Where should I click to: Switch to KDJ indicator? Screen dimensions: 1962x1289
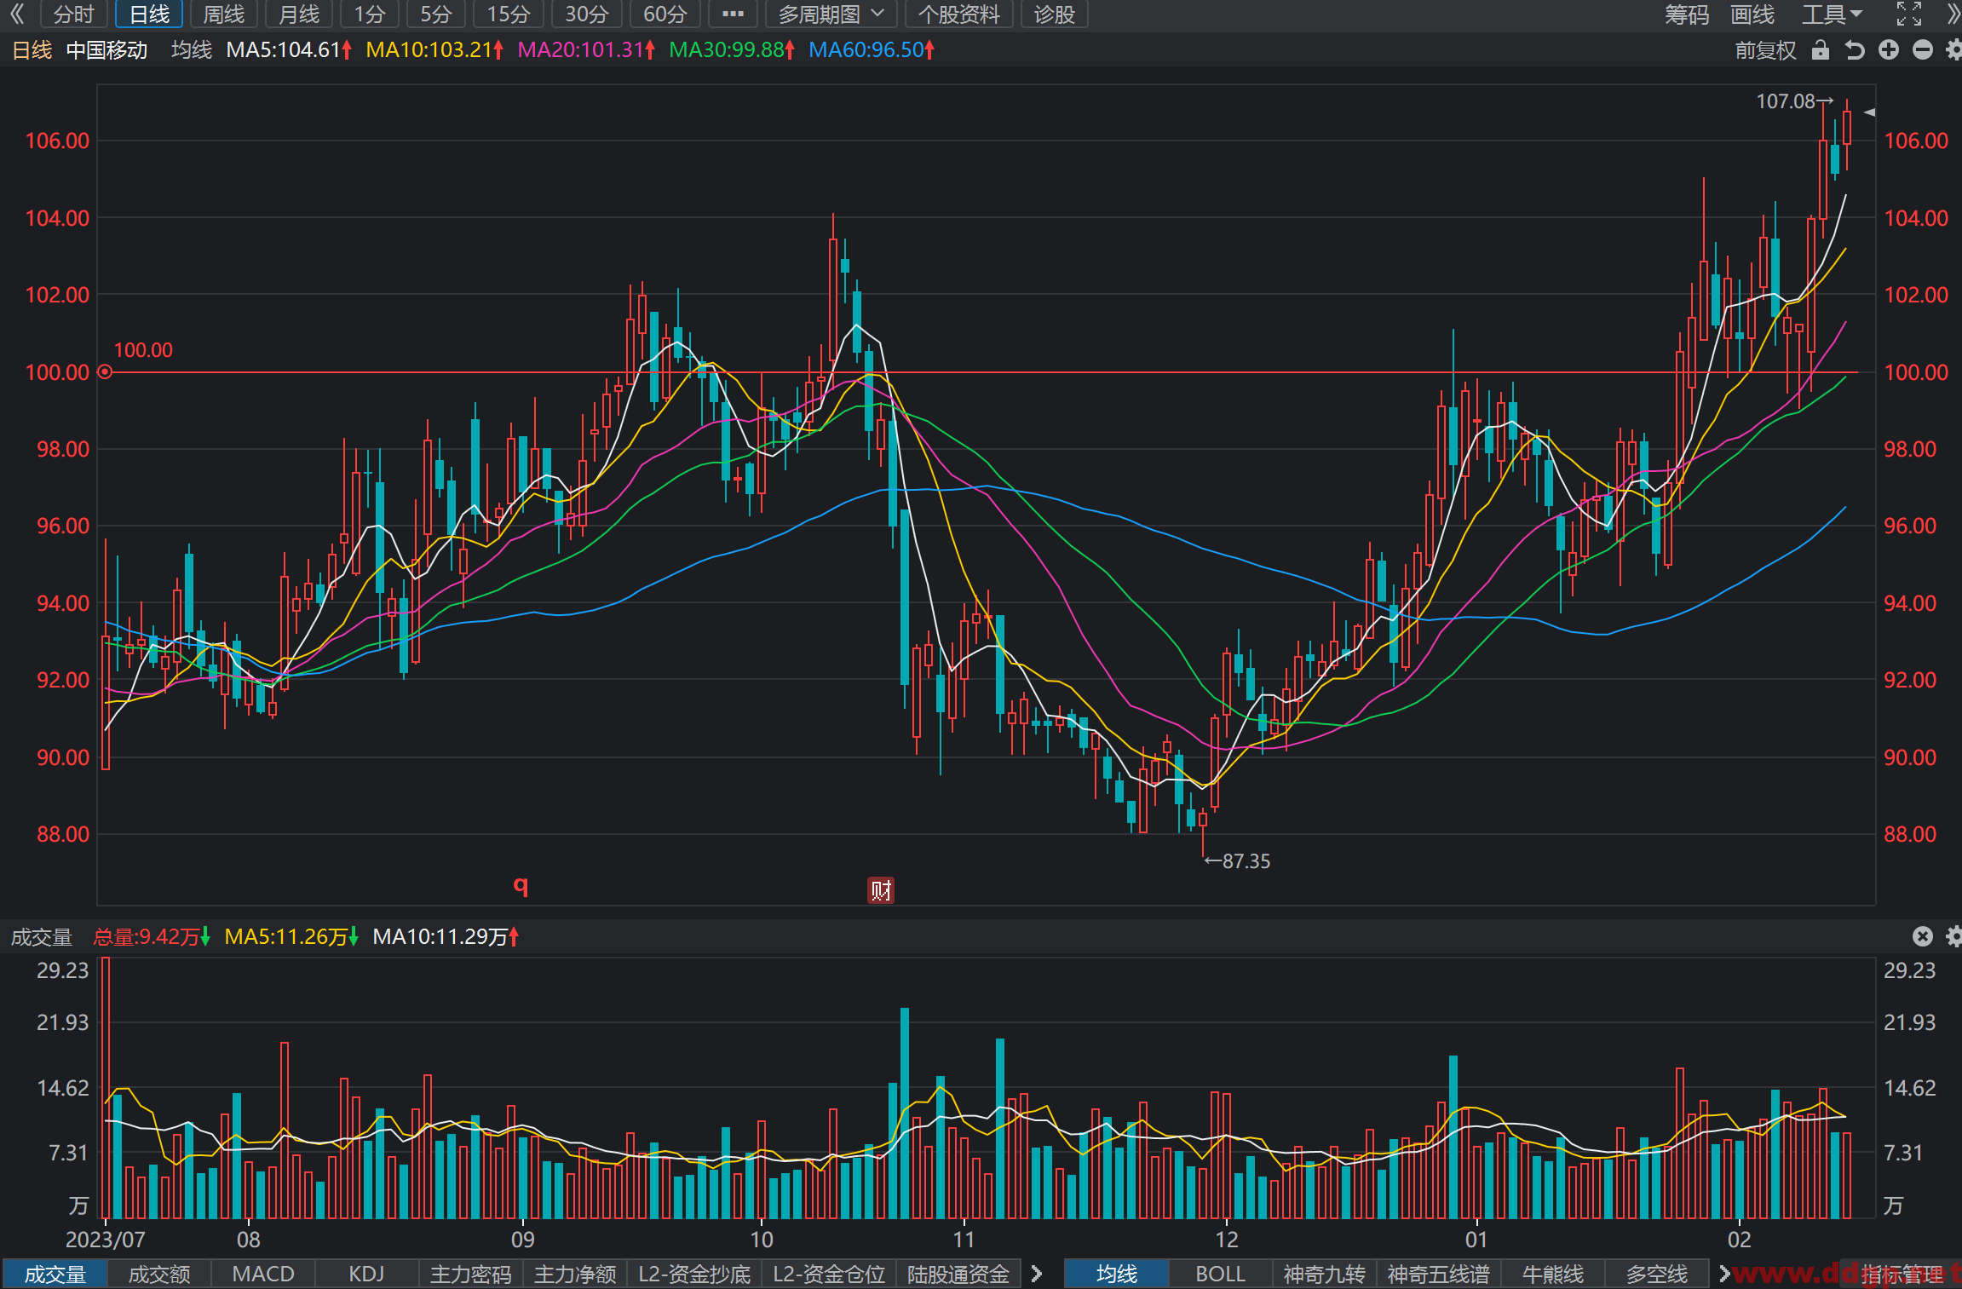[x=366, y=1274]
